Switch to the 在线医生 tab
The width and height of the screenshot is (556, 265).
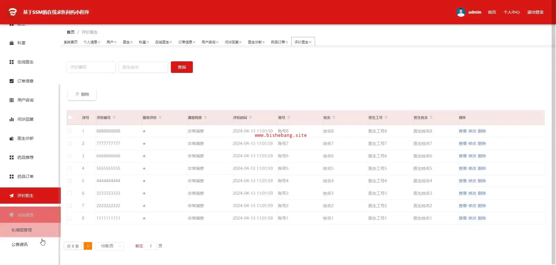click(x=162, y=42)
